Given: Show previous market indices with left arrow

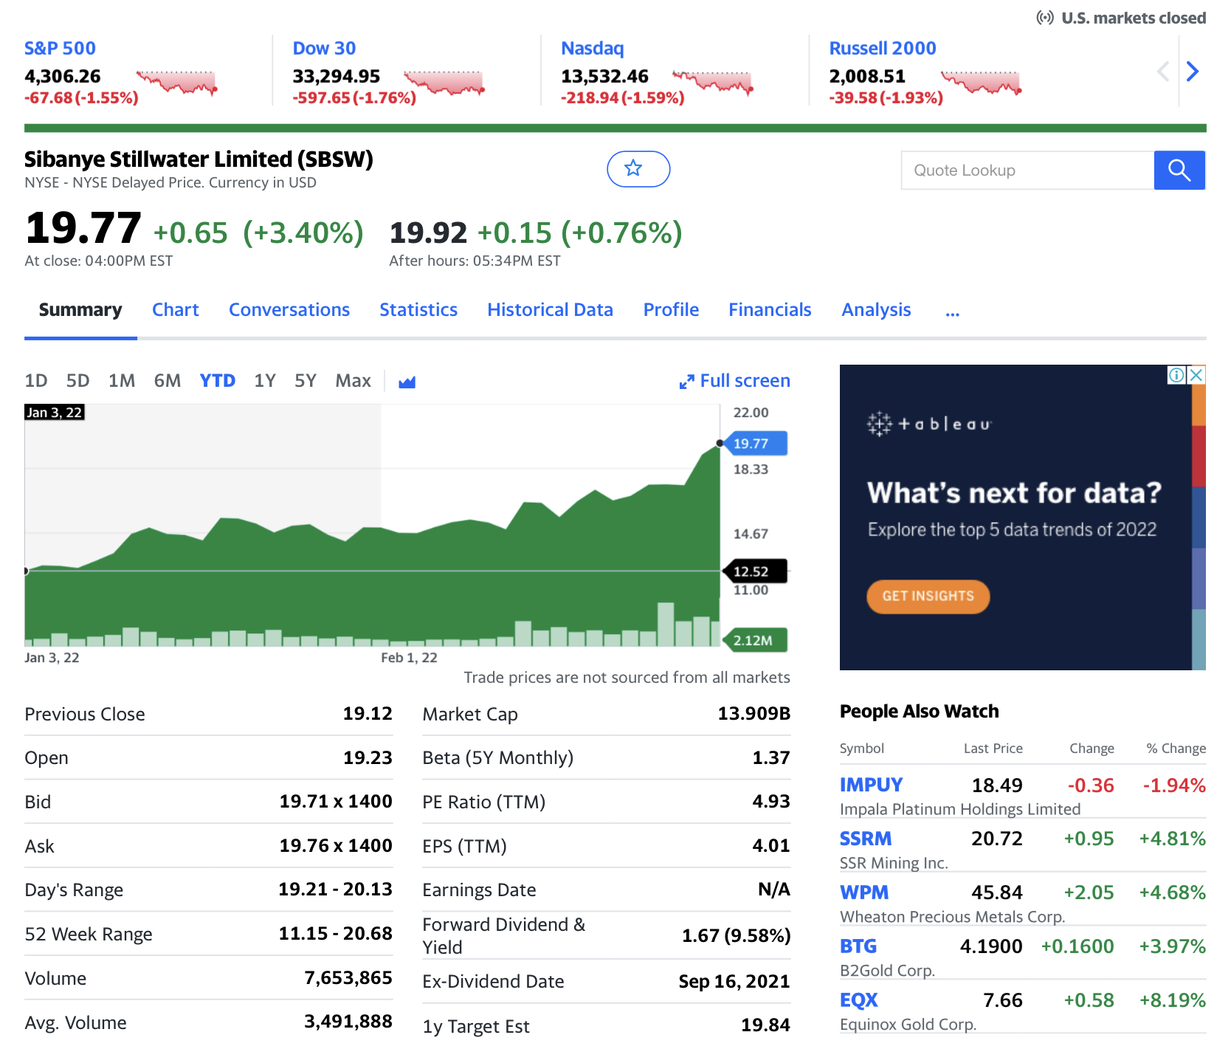Looking at the screenshot, I should coord(1163,72).
